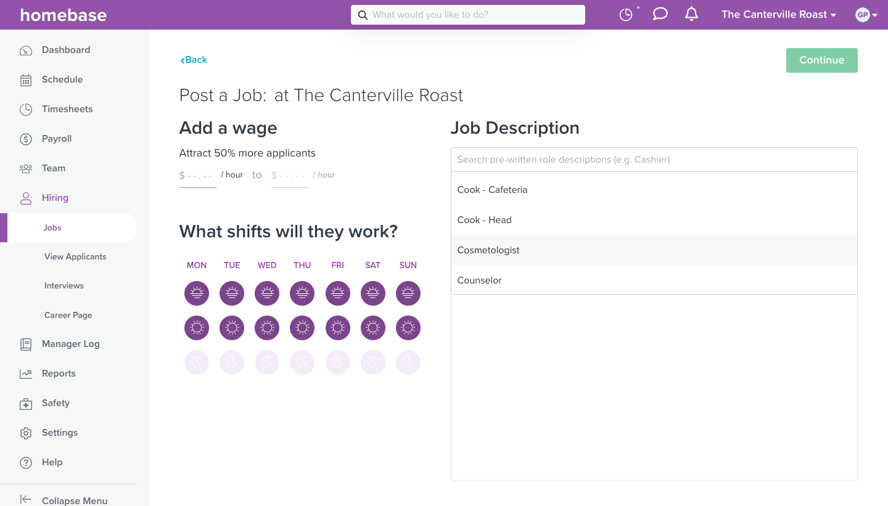This screenshot has height=506, width=888.
Task: Select Counselor role description
Action: tap(654, 280)
